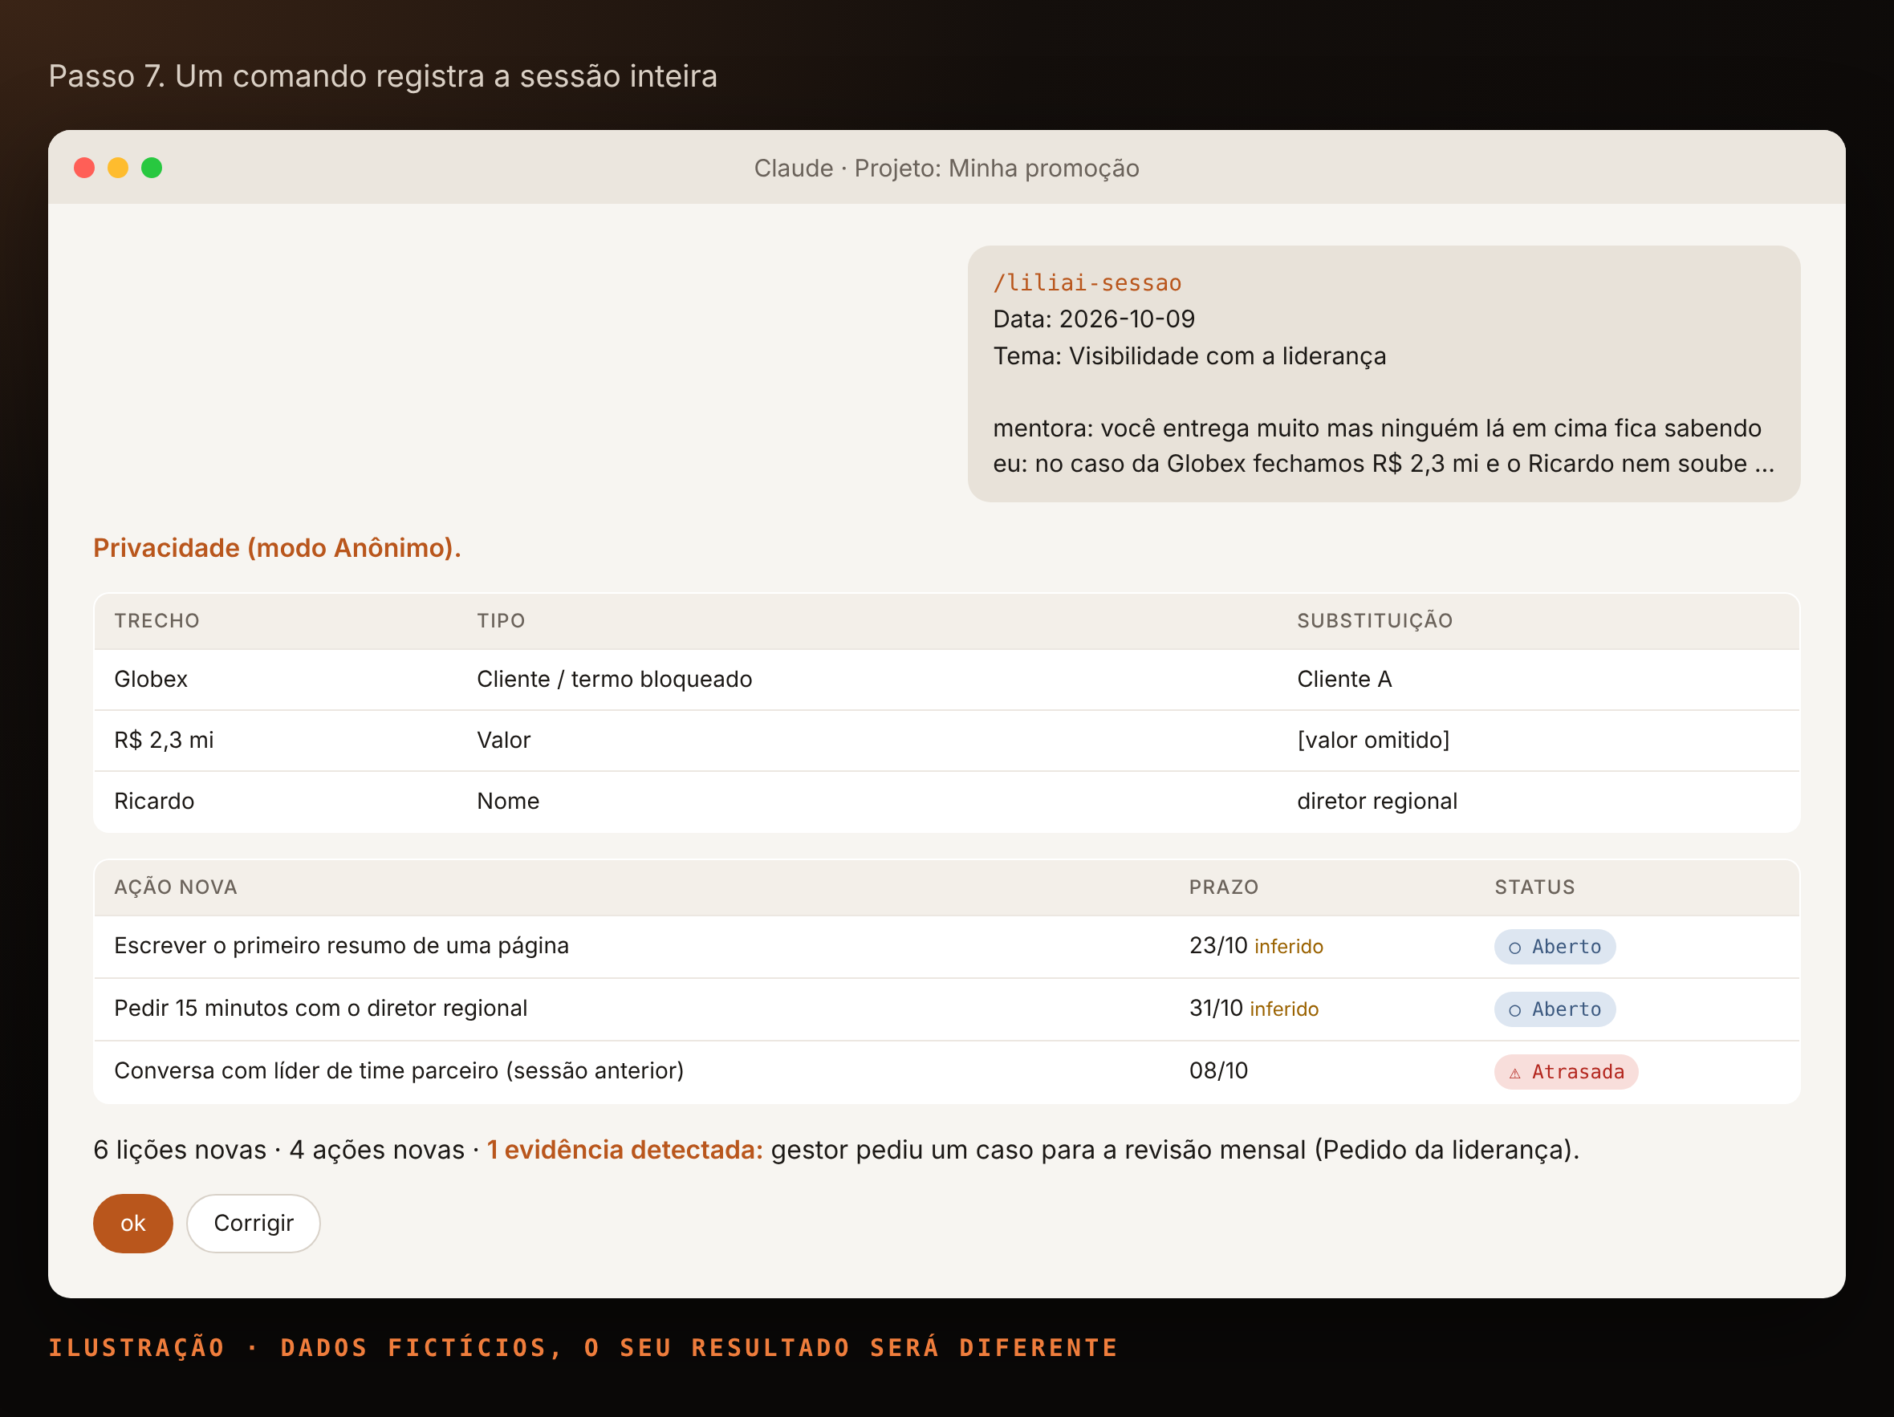1894x1417 pixels.
Task: Click 'Escrever o primeiro resumo de uma página'
Action: 341,945
